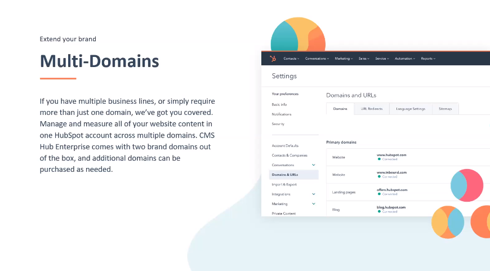Select Domains & URLs in sidebar
The width and height of the screenshot is (490, 271).
[294, 175]
